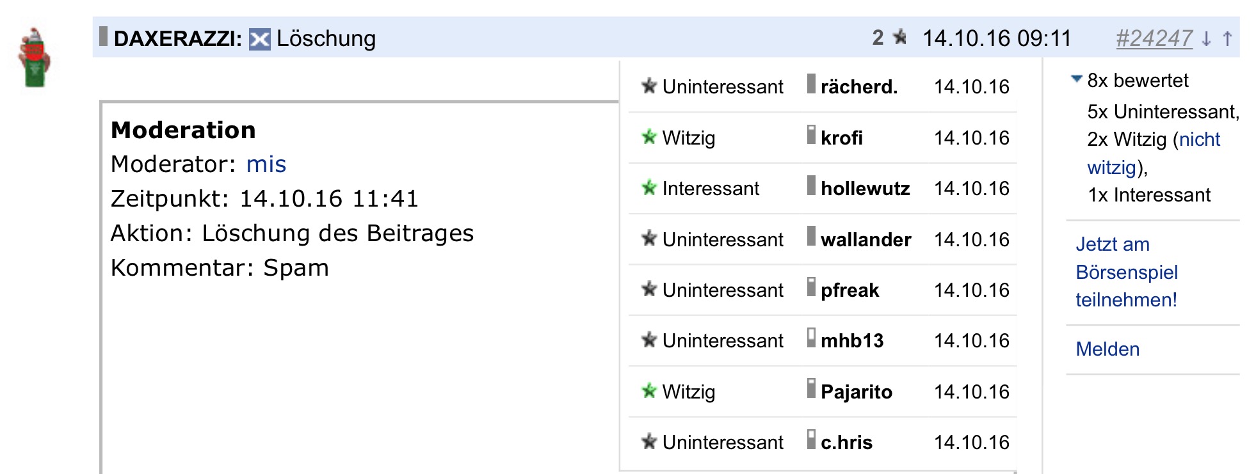The width and height of the screenshot is (1256, 474).
Task: Open user profile 'wallander'
Action: click(866, 240)
